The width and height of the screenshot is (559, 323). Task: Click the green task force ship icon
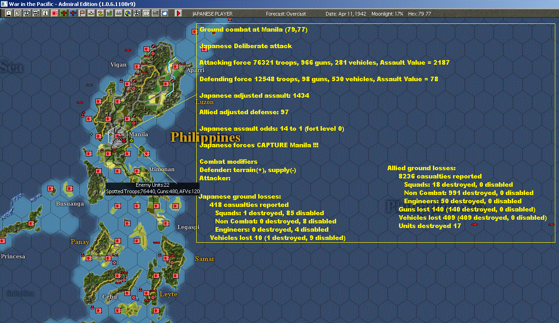(118, 13)
